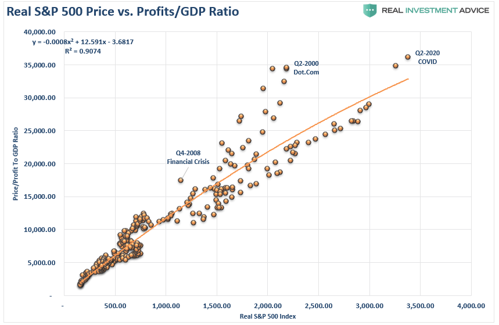Select the trendline equation text box
The width and height of the screenshot is (499, 325).
point(82,42)
